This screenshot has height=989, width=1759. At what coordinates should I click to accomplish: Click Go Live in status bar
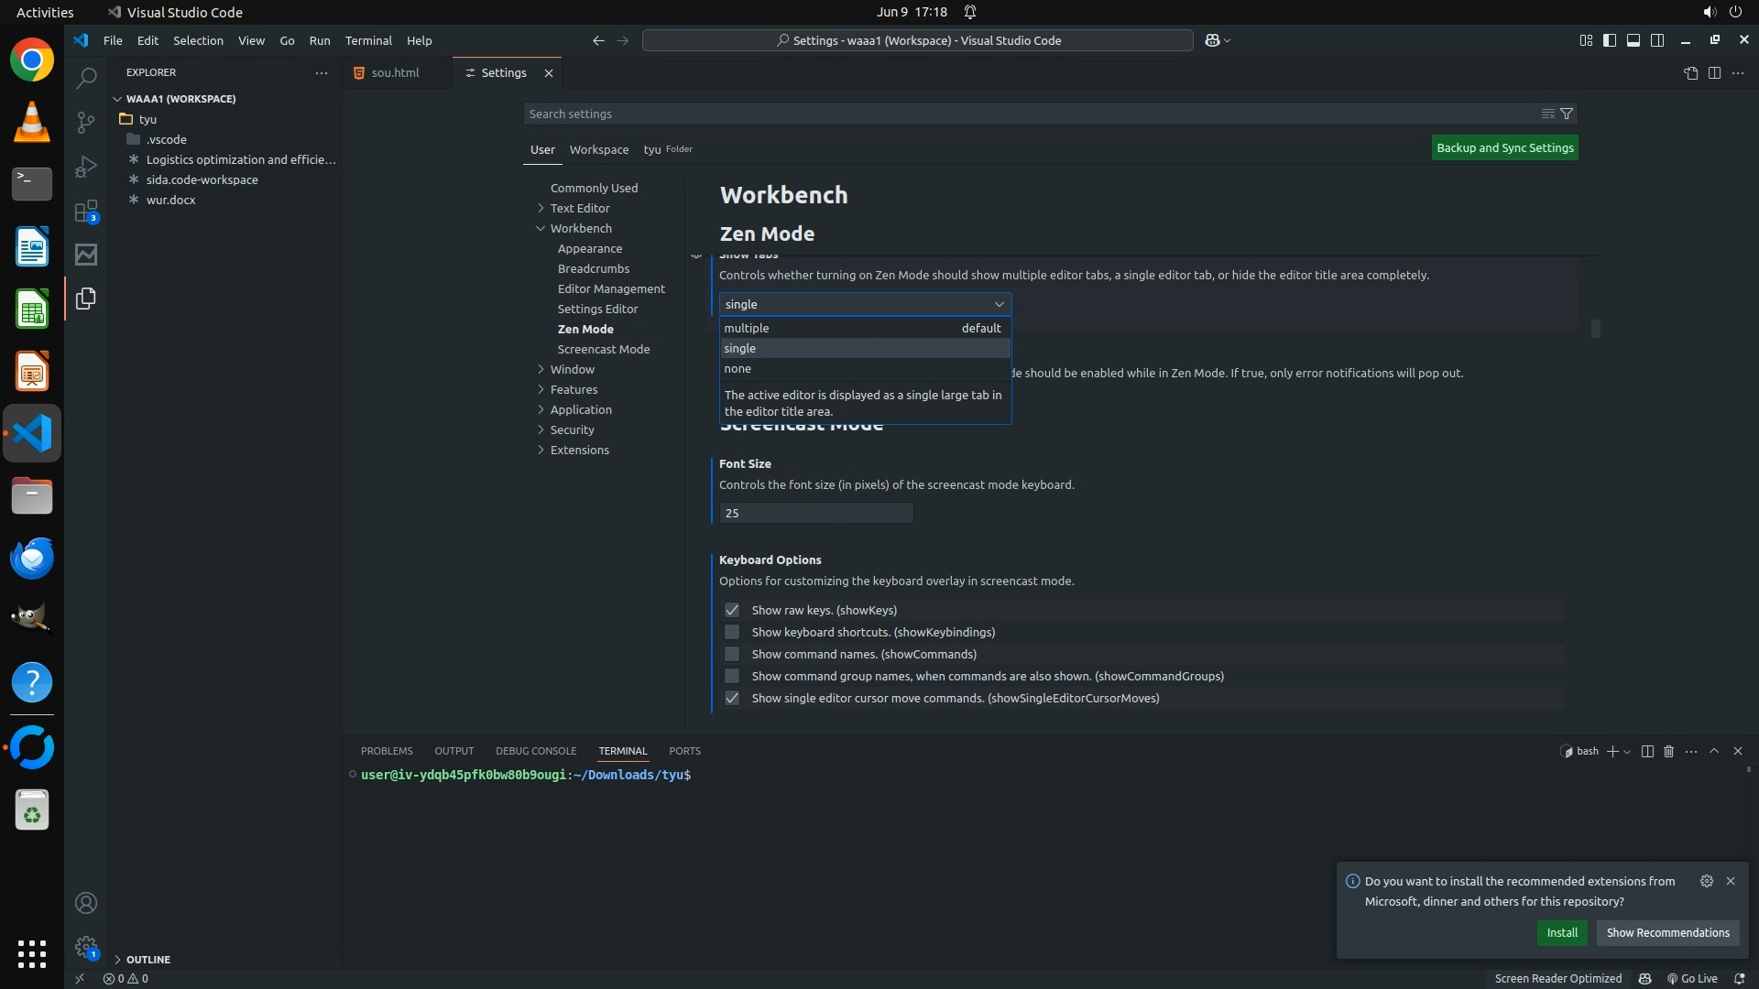tap(1692, 978)
